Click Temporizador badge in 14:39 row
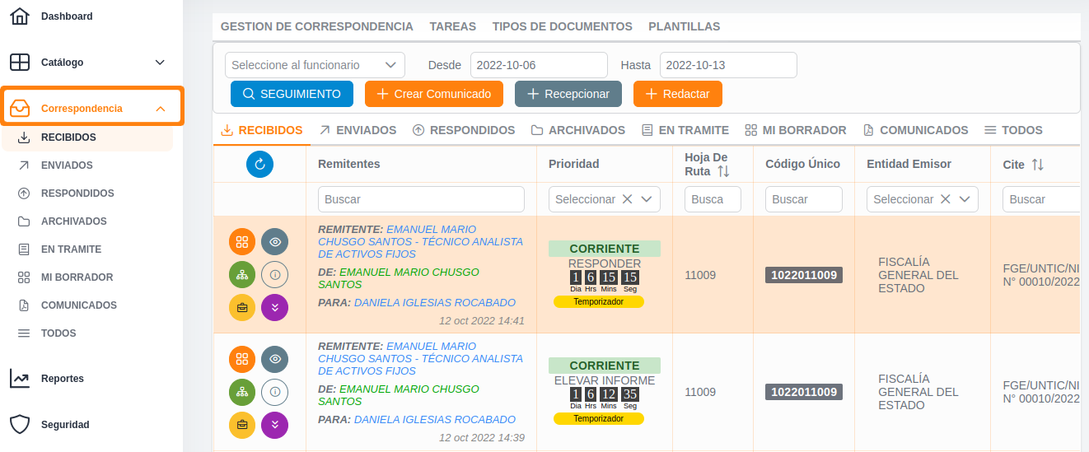Viewport: 1089px width, 452px height. click(x=599, y=419)
